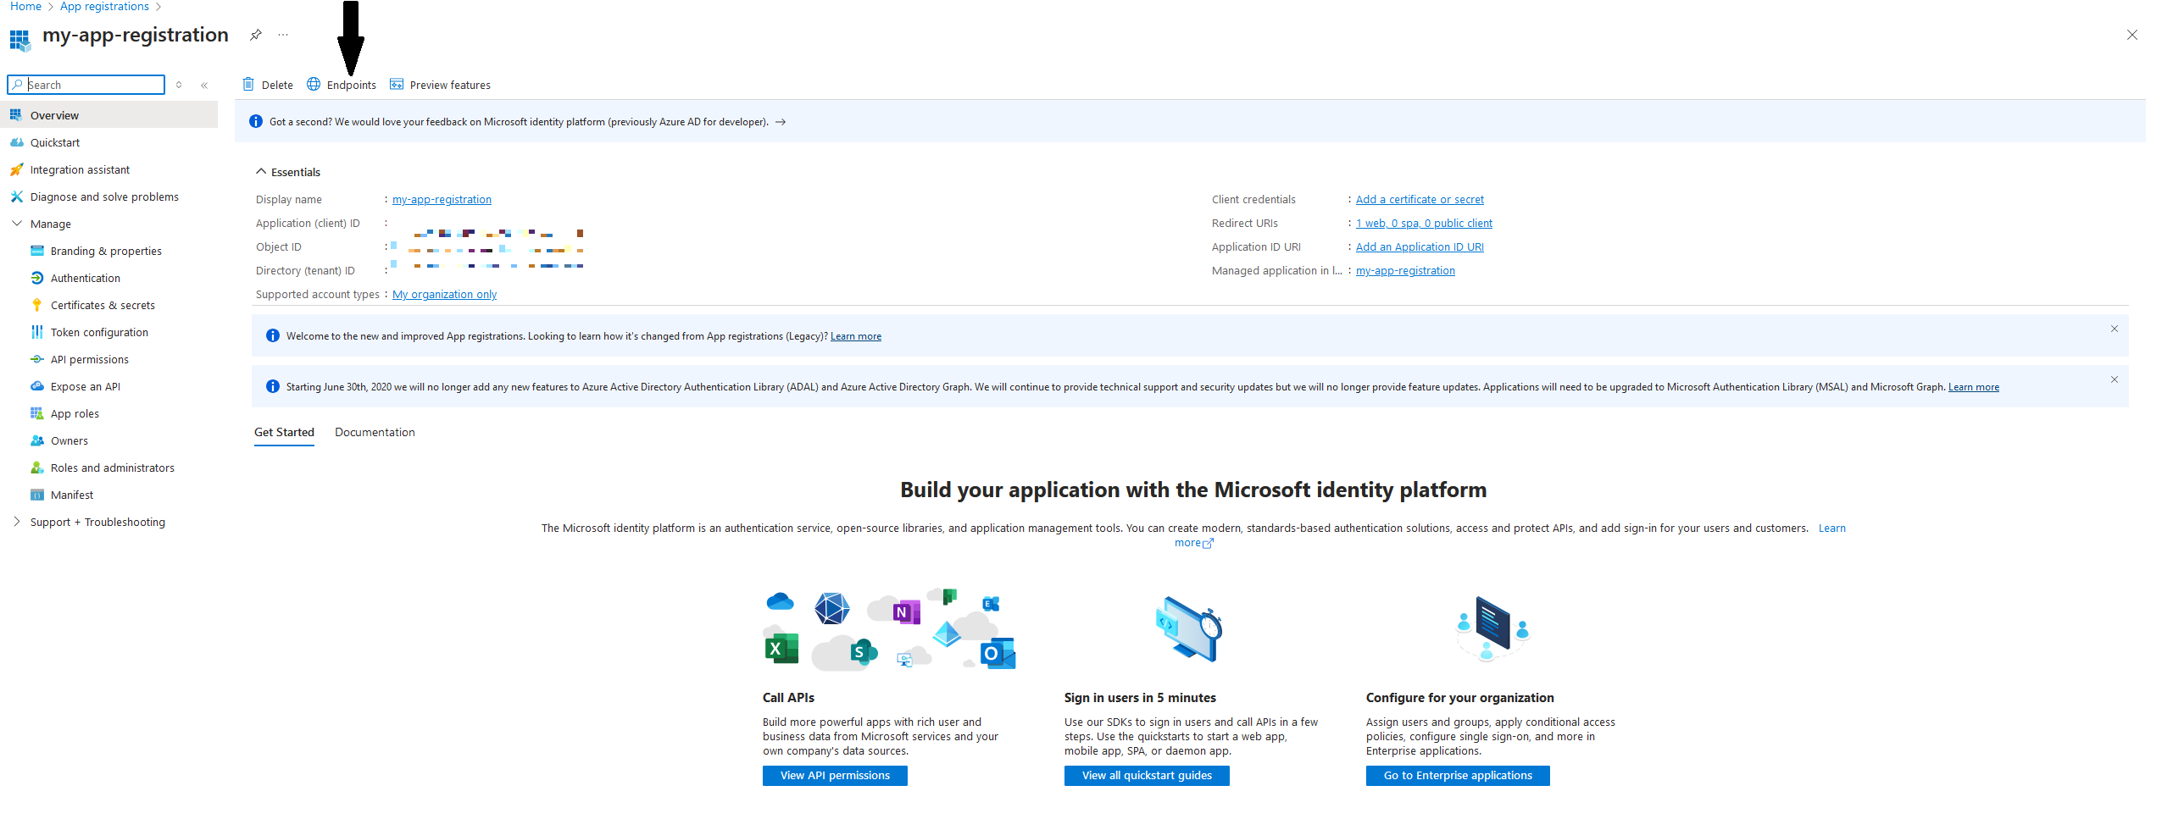Click the Branding & properties icon

(x=36, y=251)
